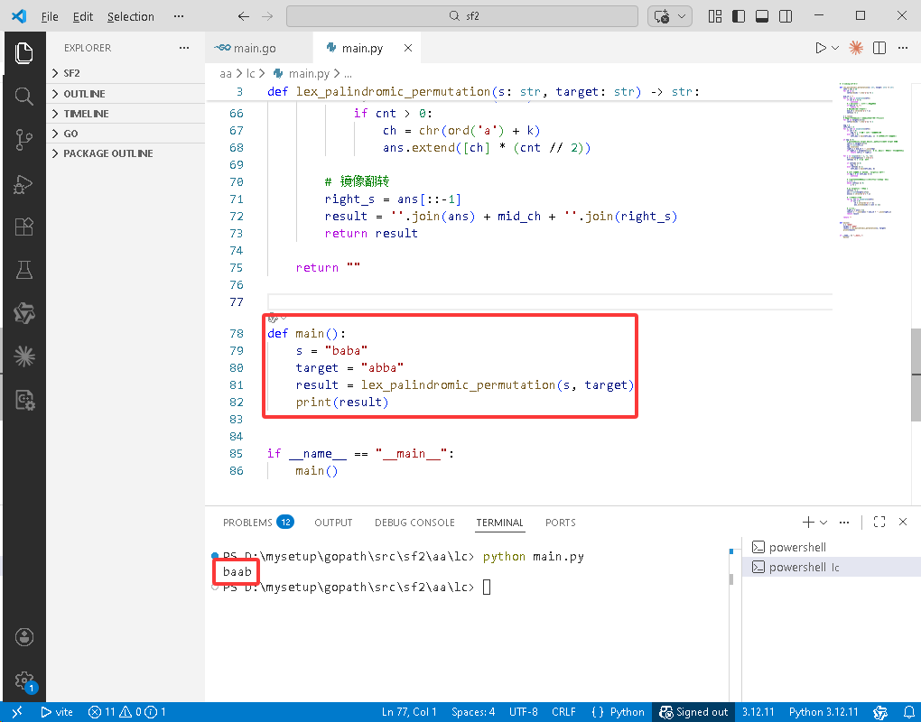Select the powershell lc terminal
Viewport: 921px width, 722px height.
[831, 567]
